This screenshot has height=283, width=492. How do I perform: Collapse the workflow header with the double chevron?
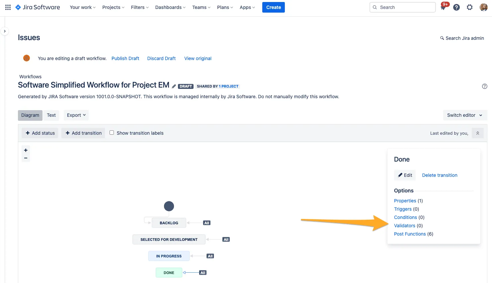477,133
